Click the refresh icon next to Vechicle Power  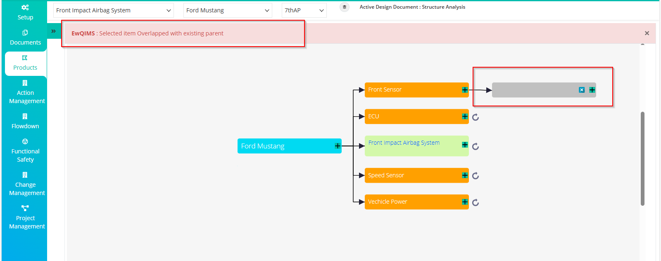(476, 202)
